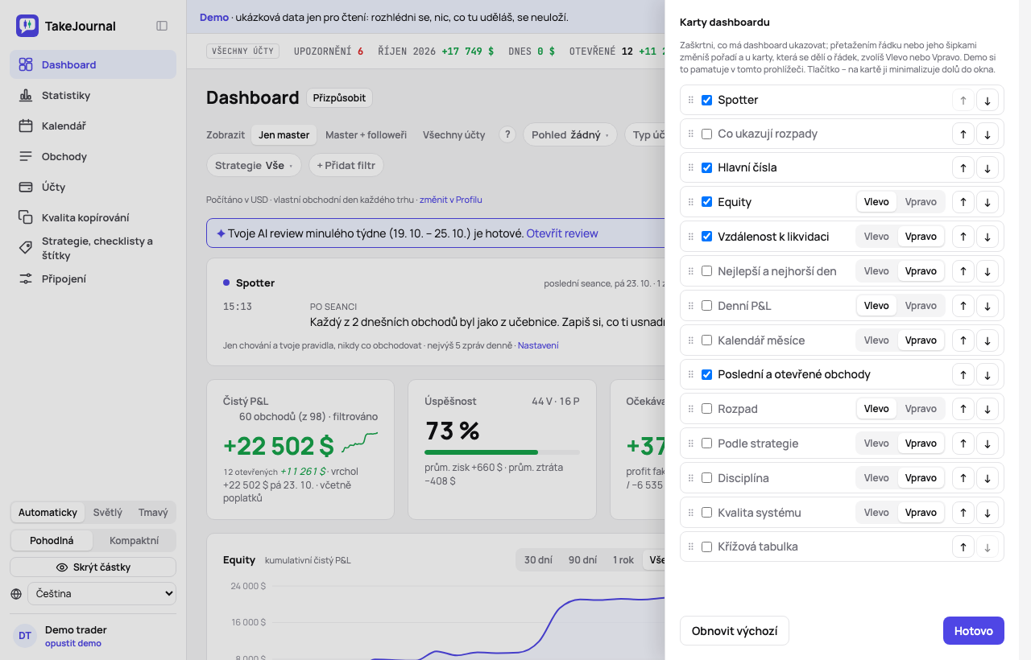Uncheck the Hlavní čísla checkbox

(706, 168)
